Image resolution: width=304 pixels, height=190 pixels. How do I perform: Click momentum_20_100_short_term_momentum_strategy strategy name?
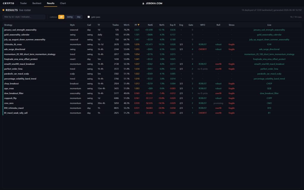(30, 54)
